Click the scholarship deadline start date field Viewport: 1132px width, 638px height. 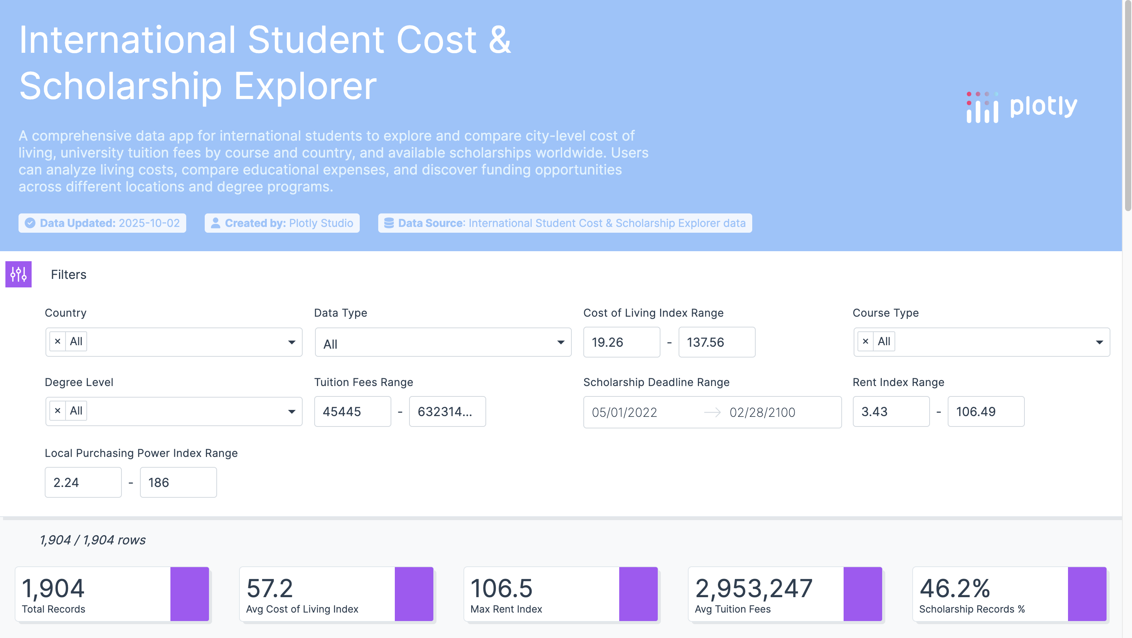coord(624,412)
